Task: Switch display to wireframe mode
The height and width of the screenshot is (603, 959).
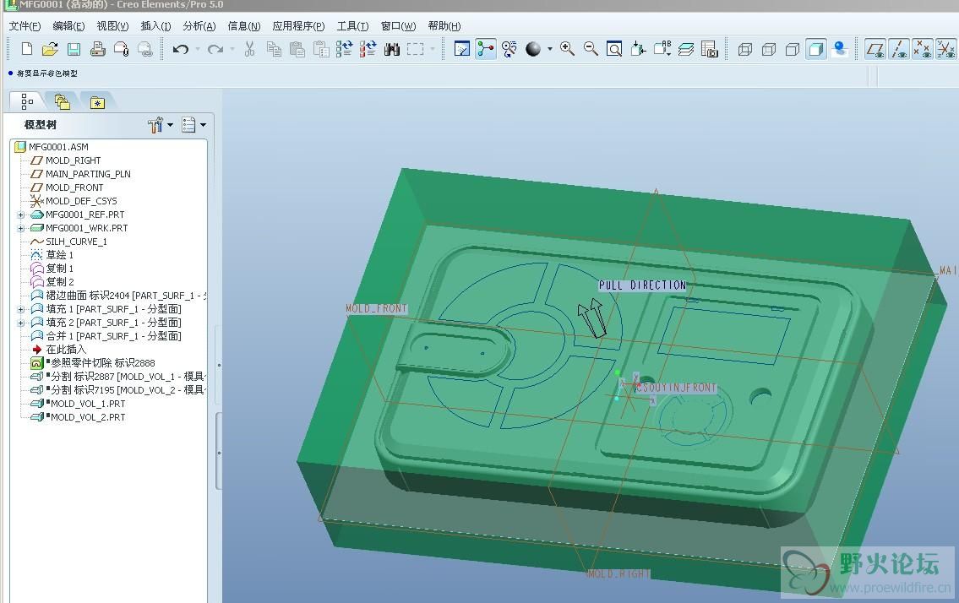Action: 745,49
